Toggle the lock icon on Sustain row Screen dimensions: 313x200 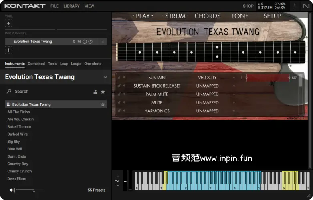pos(119,78)
